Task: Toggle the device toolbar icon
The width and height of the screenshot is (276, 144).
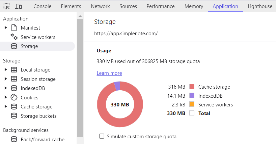Action: (19, 6)
